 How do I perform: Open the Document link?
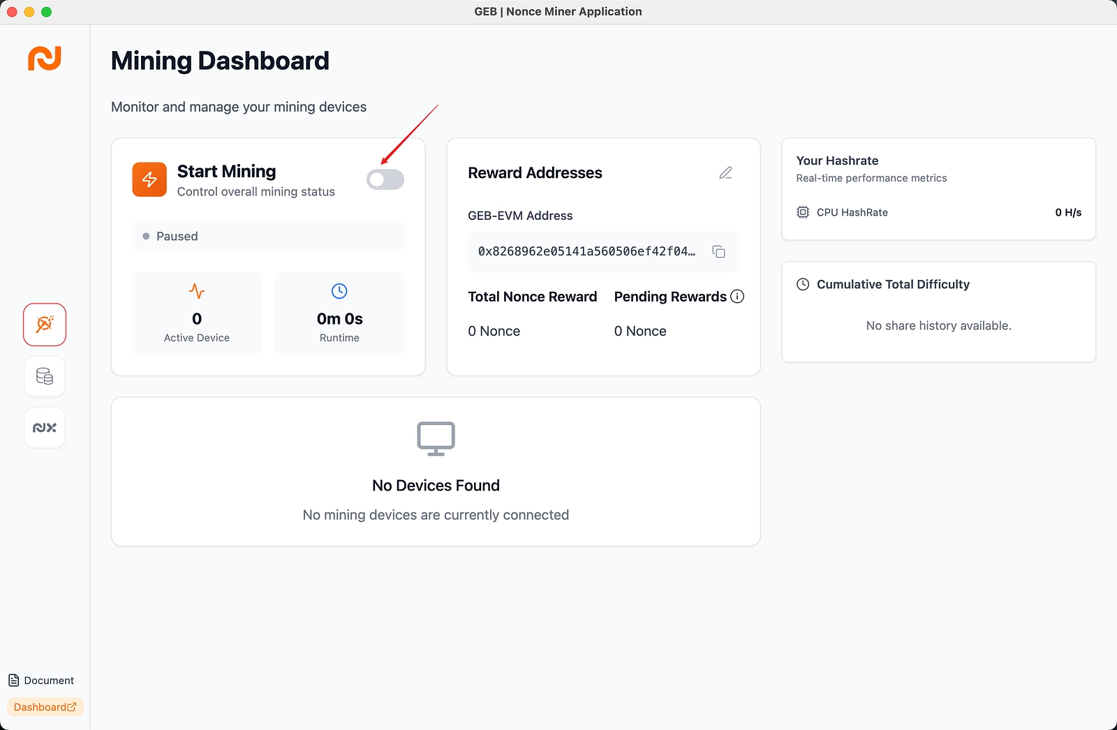41,680
